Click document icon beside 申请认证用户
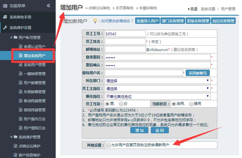The image size is (242, 158). [x=20, y=46]
